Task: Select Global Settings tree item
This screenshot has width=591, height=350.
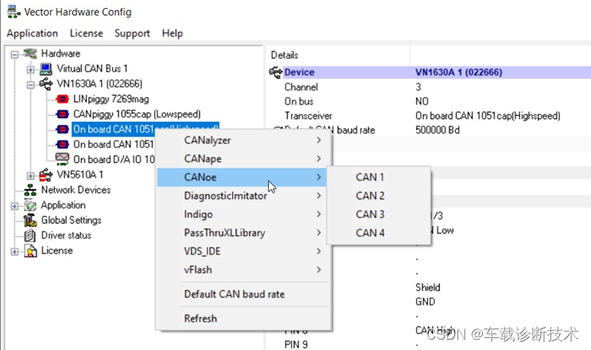Action: (72, 221)
